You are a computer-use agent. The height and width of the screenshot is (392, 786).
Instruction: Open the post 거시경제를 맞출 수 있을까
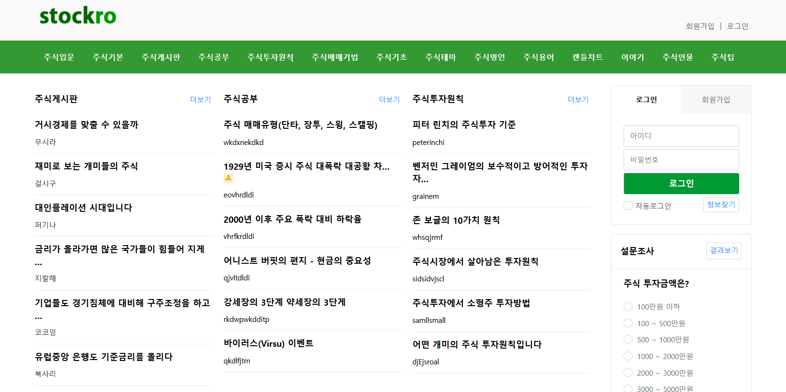pyautogui.click(x=86, y=125)
